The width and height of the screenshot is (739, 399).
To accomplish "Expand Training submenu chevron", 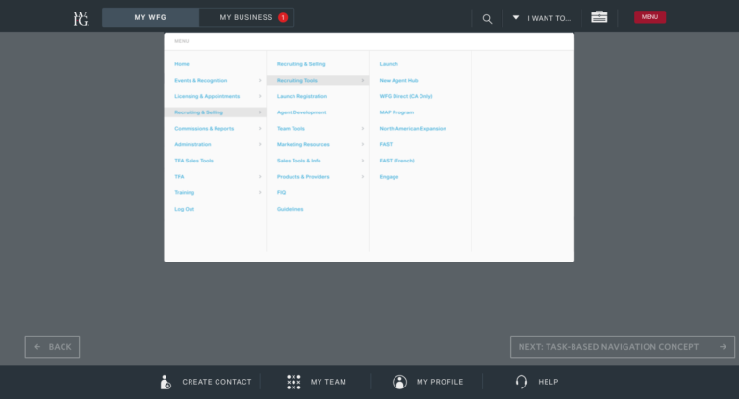I will [x=260, y=192].
